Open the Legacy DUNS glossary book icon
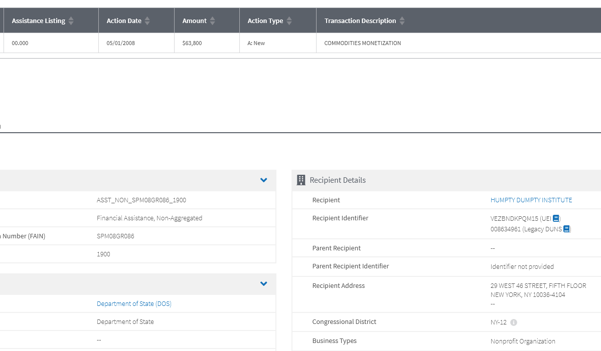Viewport: 601px width, 351px height. tap(566, 229)
